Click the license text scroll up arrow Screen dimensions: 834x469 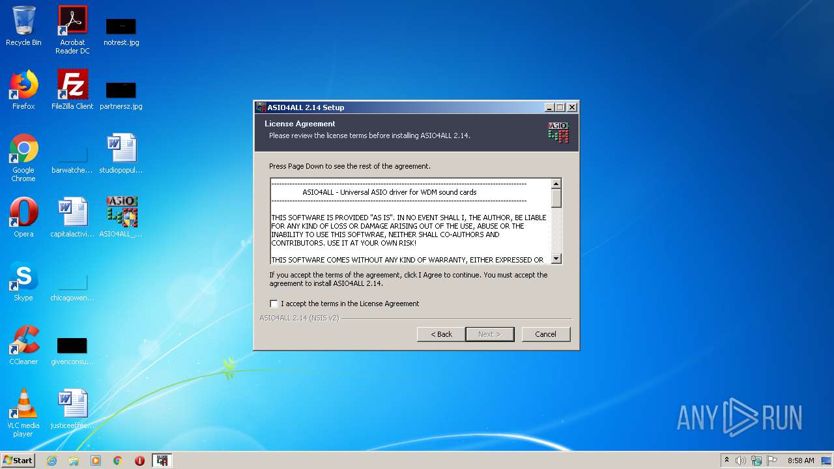pyautogui.click(x=556, y=184)
